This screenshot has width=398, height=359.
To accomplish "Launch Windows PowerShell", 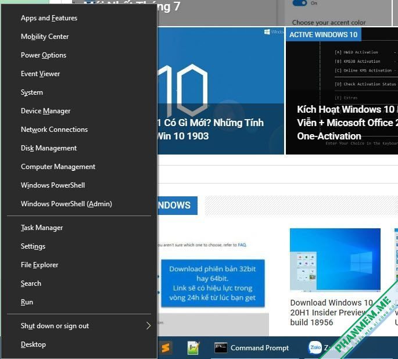I will tap(53, 185).
